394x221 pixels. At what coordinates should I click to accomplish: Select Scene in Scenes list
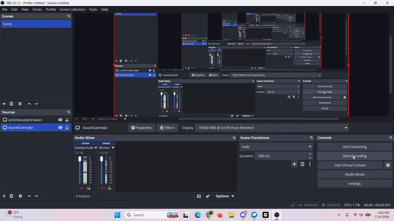coord(36,24)
